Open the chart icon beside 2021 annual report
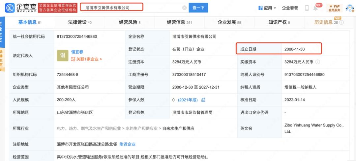This screenshot has width=356, height=161. (203, 100)
